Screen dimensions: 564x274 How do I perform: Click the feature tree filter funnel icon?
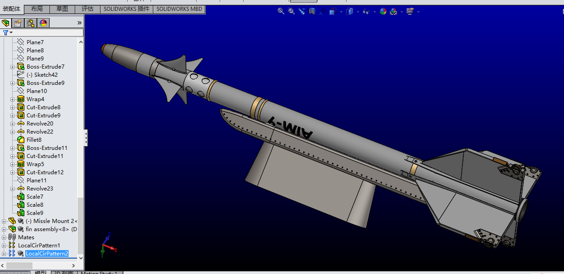click(5, 33)
